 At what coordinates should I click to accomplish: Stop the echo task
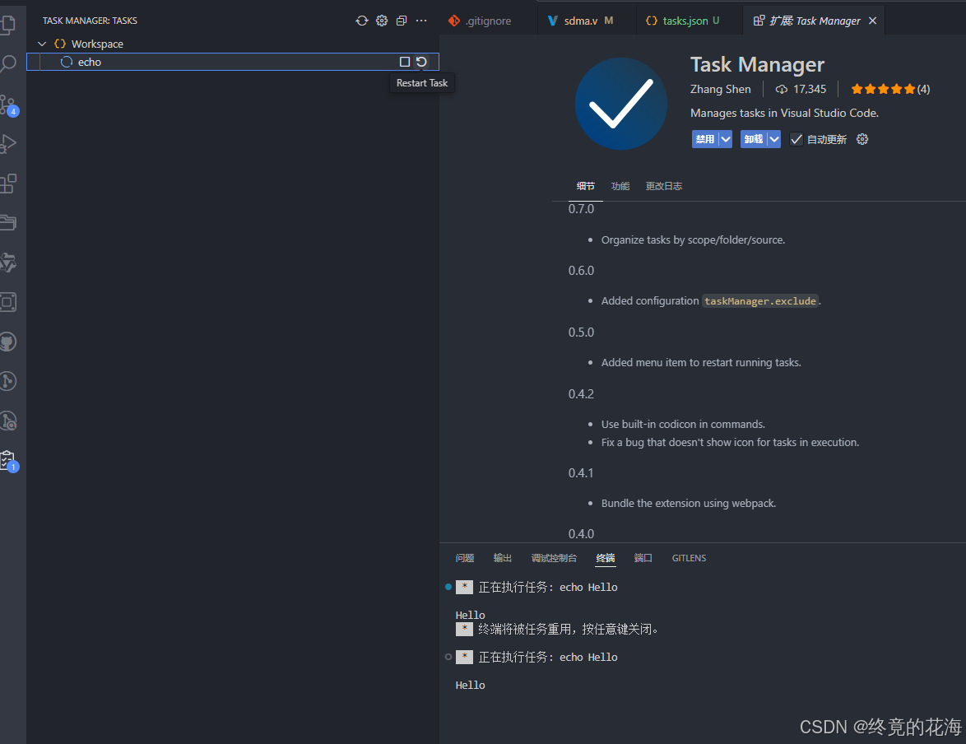pos(405,62)
